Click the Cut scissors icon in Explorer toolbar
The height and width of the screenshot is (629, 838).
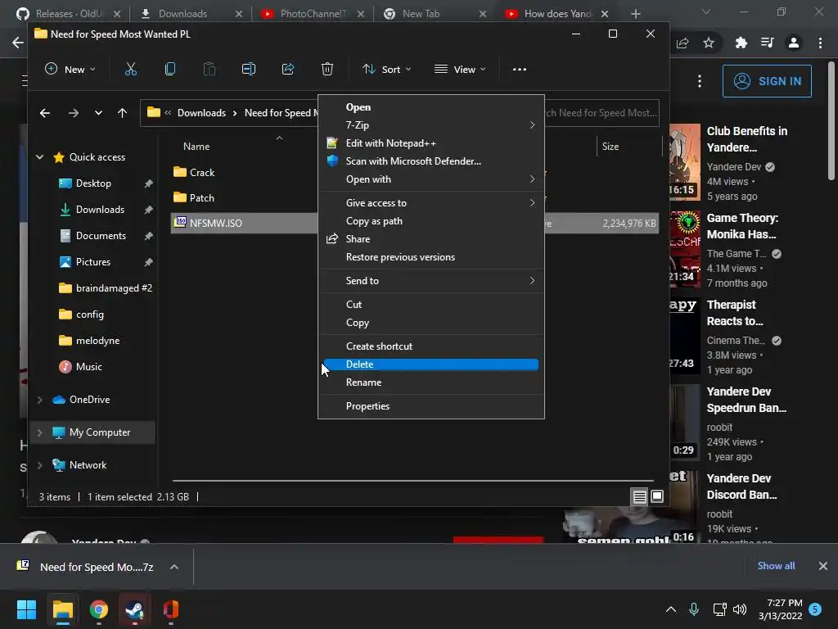coord(130,69)
